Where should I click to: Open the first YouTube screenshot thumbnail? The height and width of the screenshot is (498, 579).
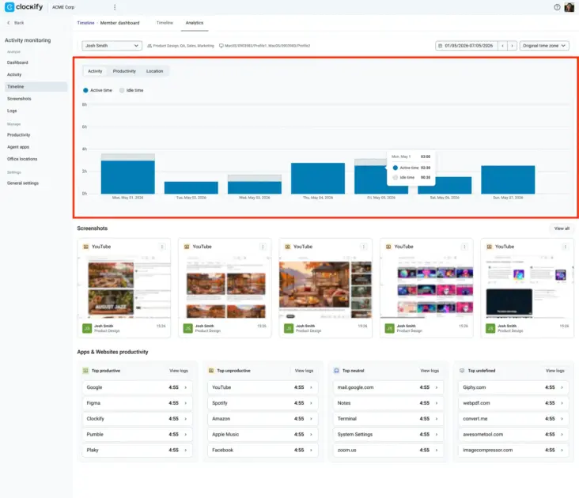coord(124,287)
